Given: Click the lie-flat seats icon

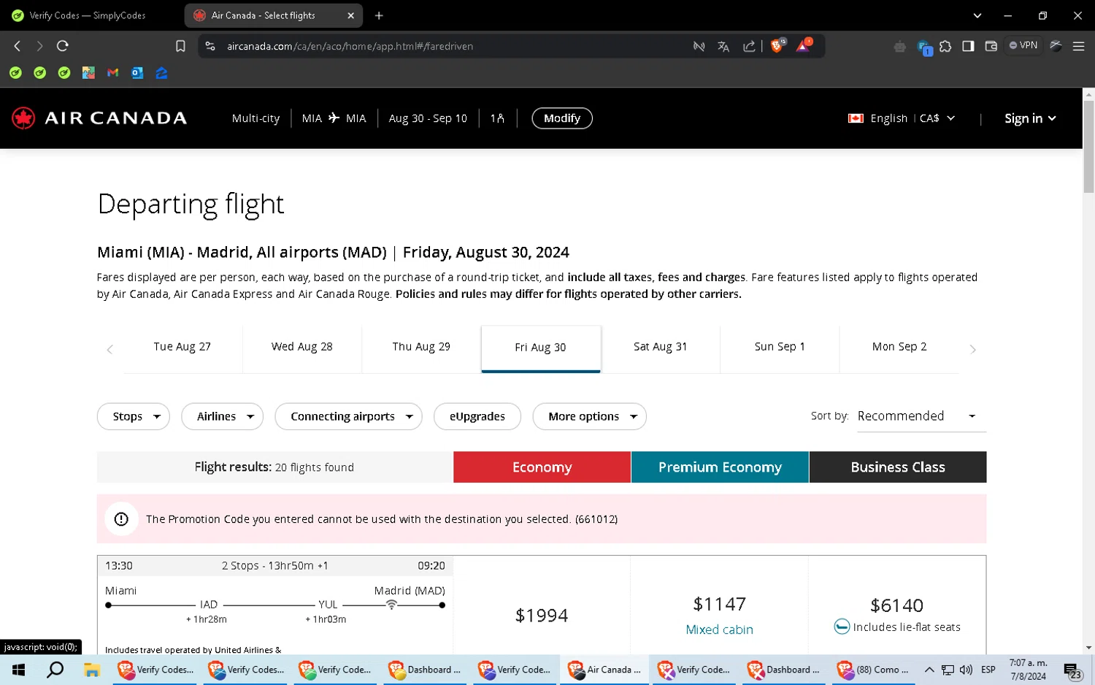Looking at the screenshot, I should click(x=842, y=627).
